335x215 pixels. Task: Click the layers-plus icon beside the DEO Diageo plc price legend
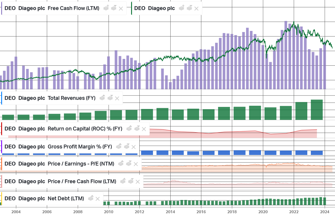coord(181,8)
